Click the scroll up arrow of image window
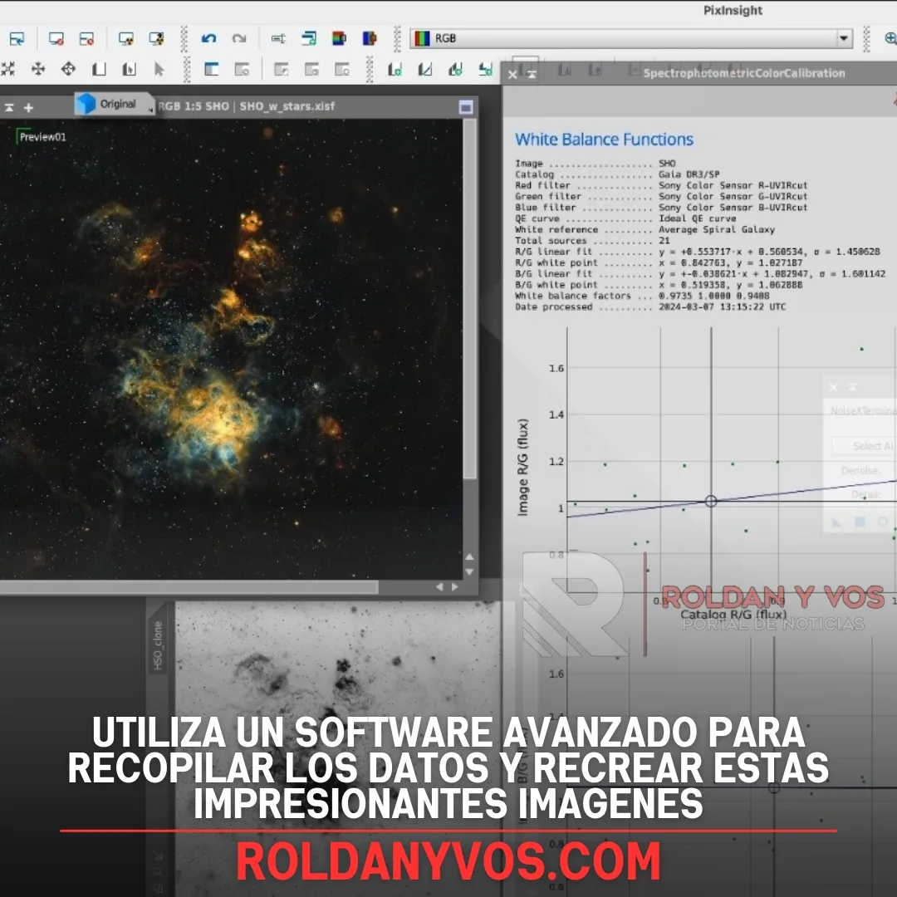The width and height of the screenshot is (897, 897). tap(469, 556)
